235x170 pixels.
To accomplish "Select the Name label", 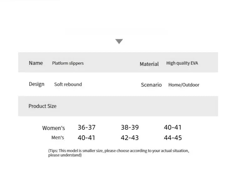I will tap(36, 63).
